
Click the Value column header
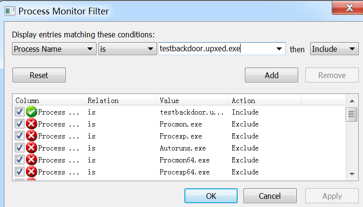point(193,101)
